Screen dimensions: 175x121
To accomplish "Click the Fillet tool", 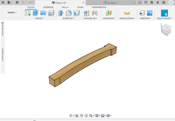I will pos(69,13).
